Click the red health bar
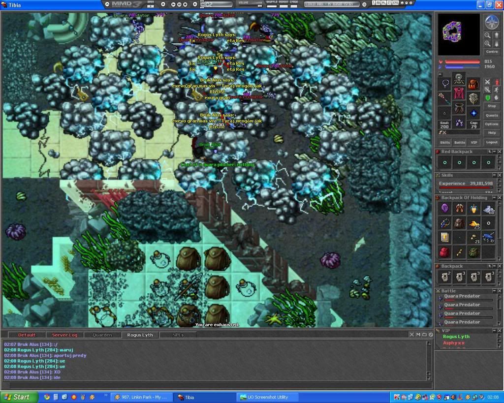 [462, 62]
